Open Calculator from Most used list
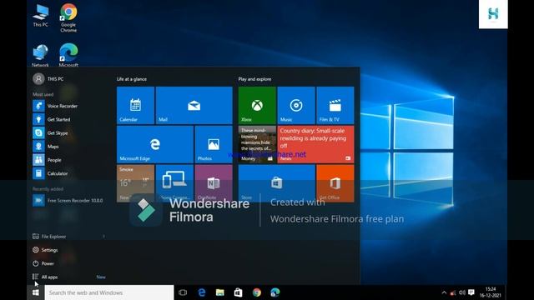This screenshot has height=300, width=534. click(x=68, y=173)
